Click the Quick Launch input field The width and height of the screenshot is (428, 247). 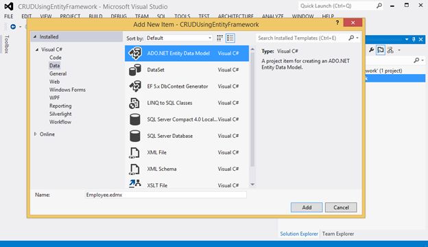(337, 5)
